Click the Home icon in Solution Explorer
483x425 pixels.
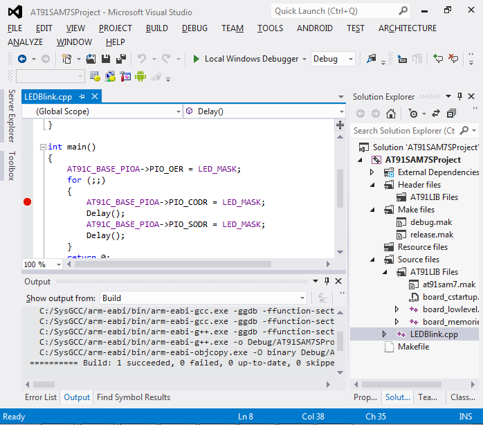click(391, 114)
